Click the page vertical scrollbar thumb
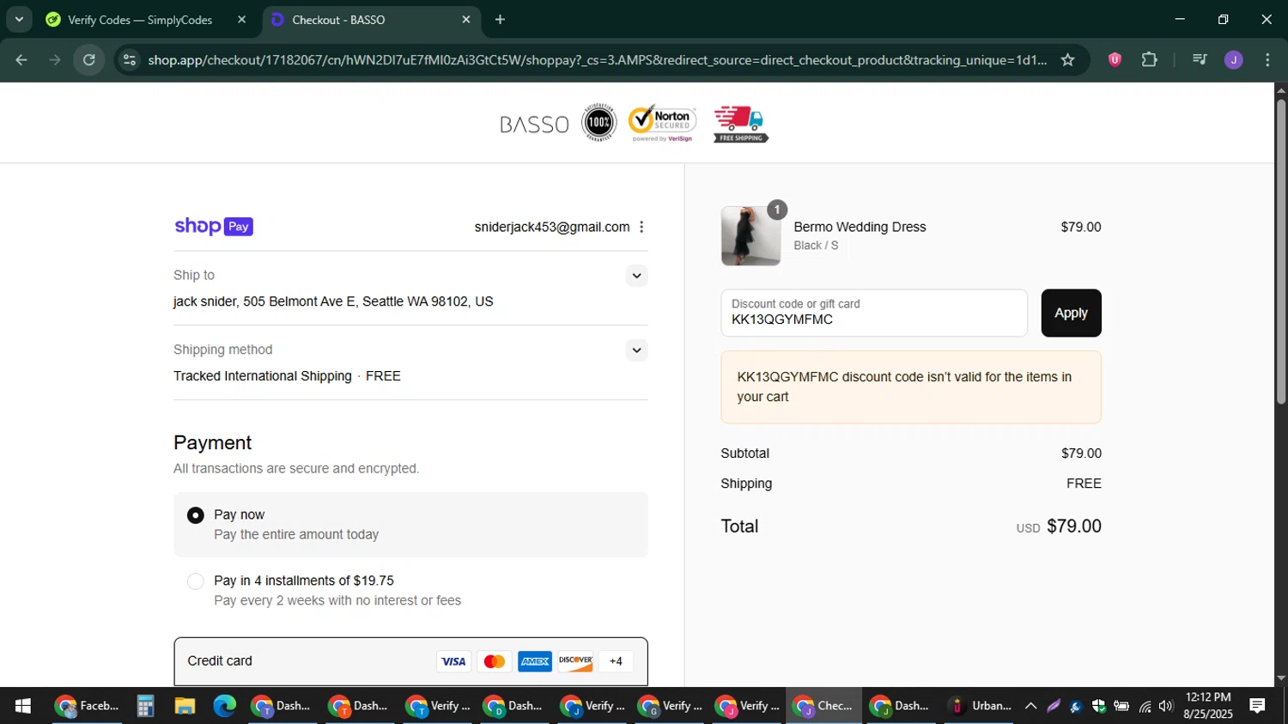1288x724 pixels. point(1281,251)
